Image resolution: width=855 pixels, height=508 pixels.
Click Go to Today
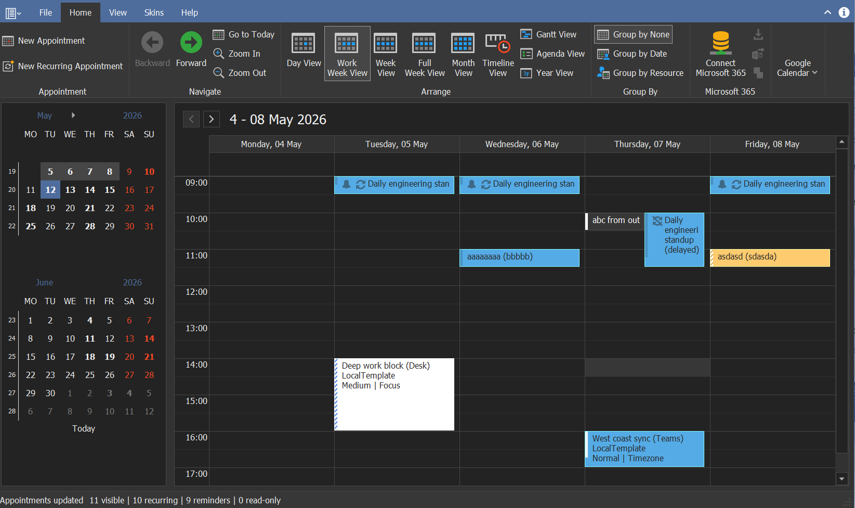pos(244,34)
